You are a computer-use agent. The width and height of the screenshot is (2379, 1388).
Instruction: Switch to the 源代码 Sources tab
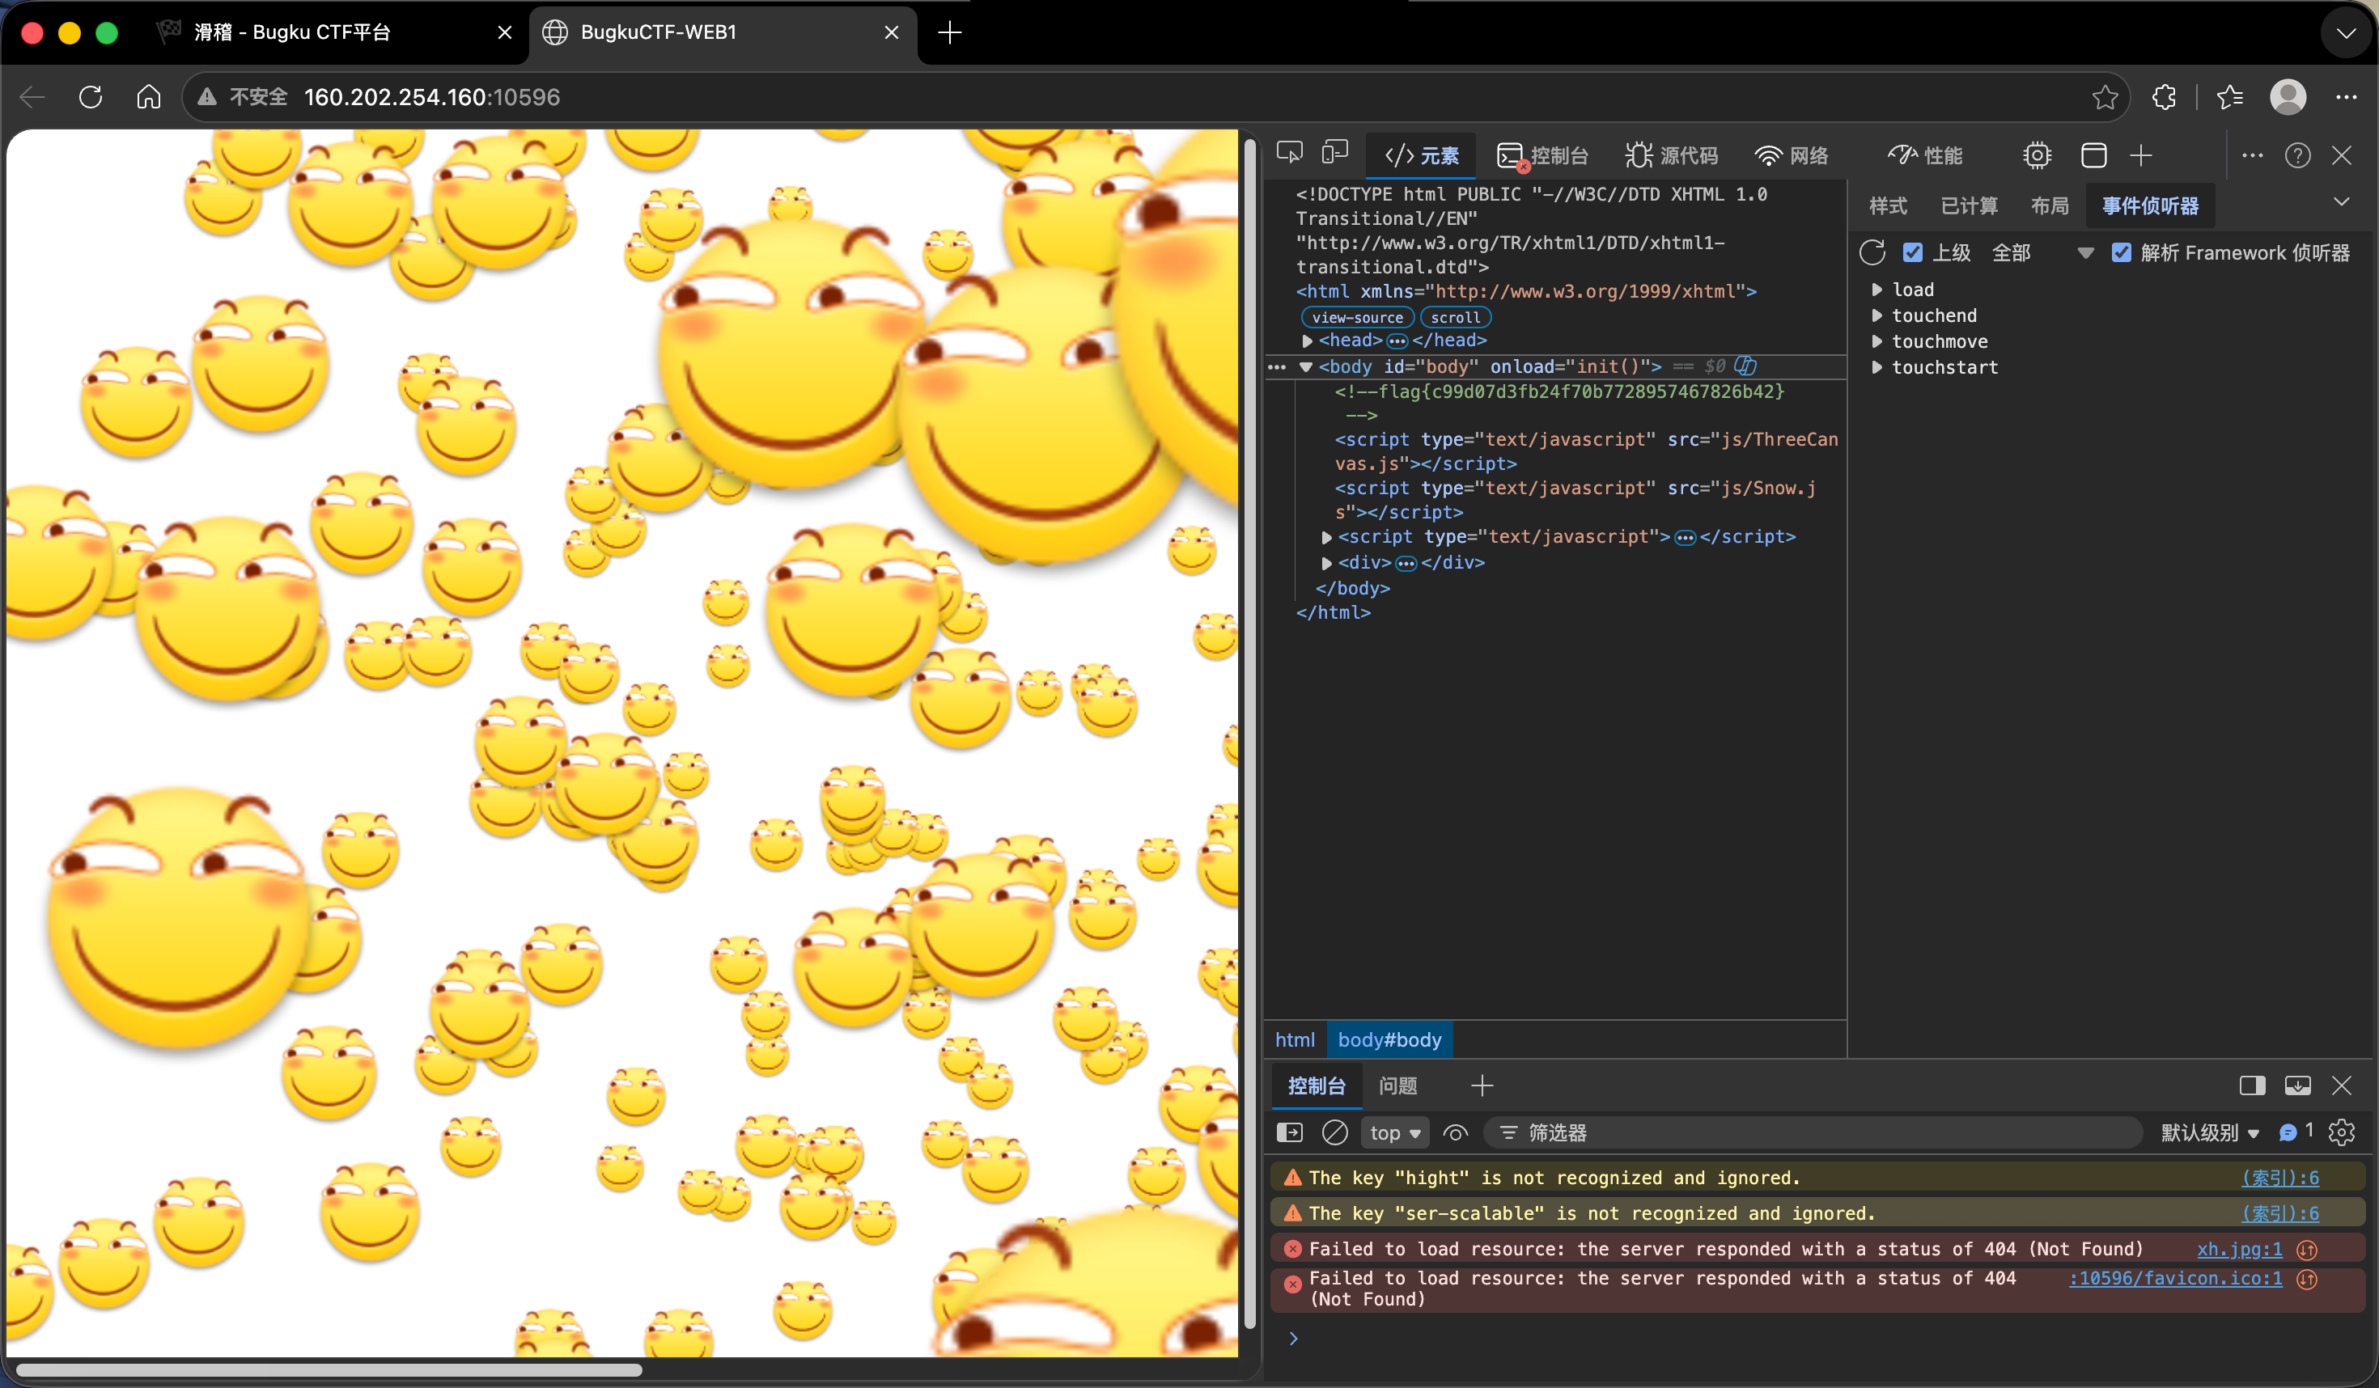(1672, 155)
